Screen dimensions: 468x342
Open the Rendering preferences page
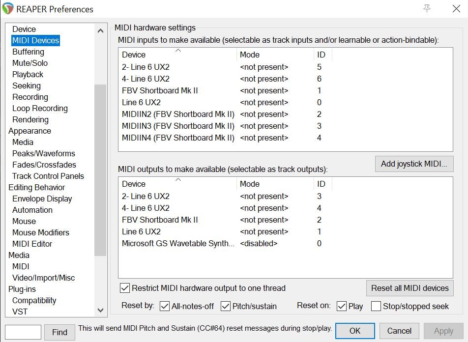30,119
